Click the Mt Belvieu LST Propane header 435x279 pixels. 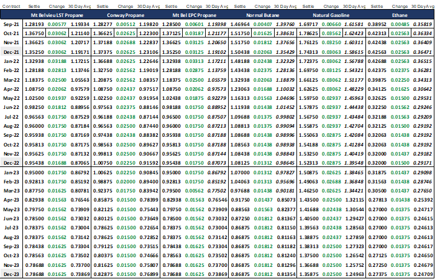tap(57, 15)
